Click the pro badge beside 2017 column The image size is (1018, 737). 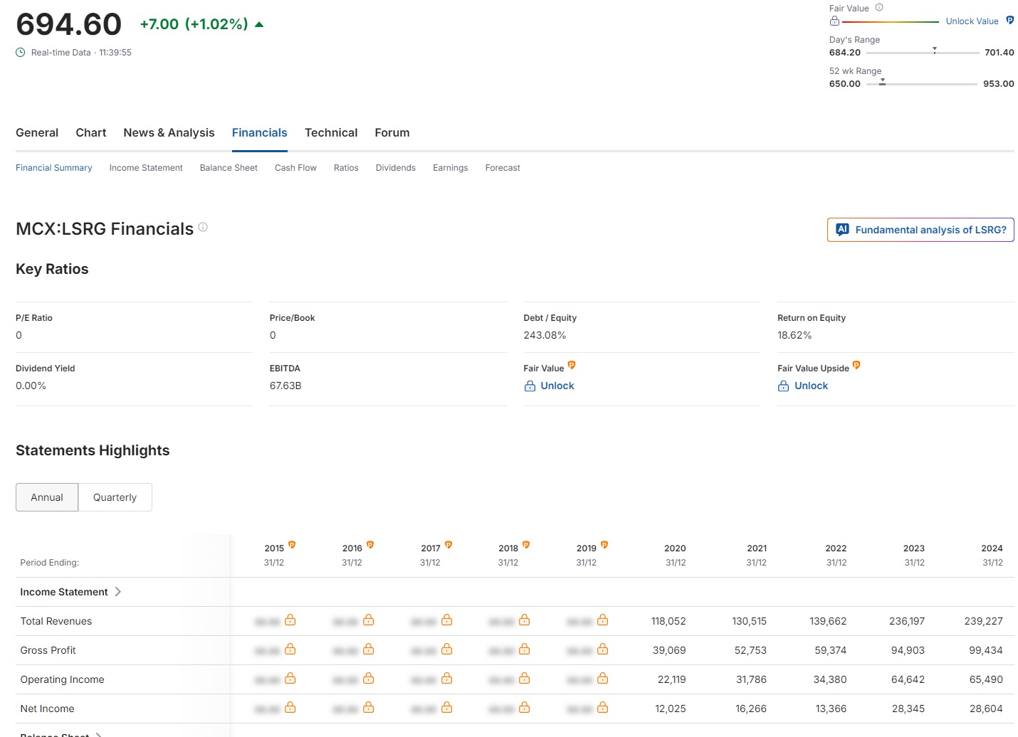pos(448,545)
